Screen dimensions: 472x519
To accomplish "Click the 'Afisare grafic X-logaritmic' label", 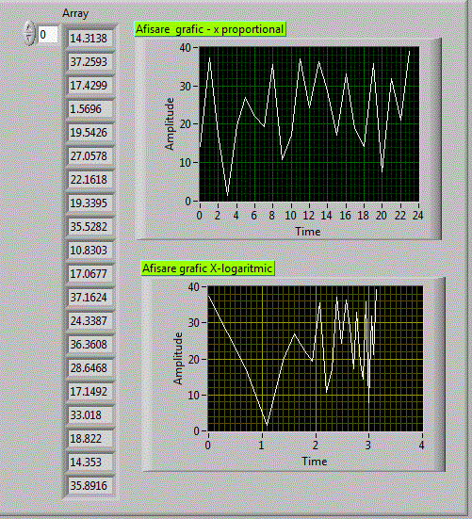I will pyautogui.click(x=207, y=268).
